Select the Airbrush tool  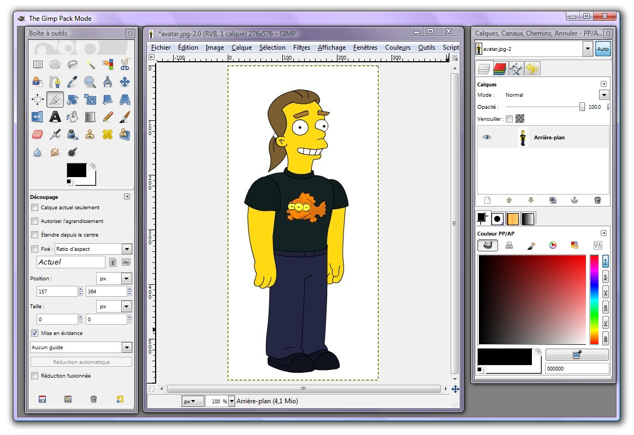[x=55, y=134]
